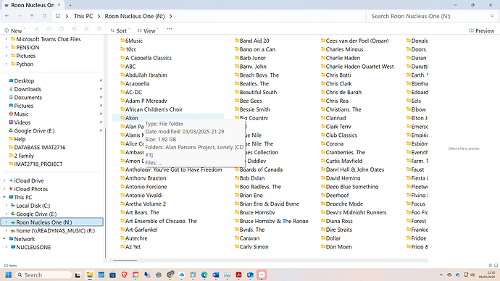The height and width of the screenshot is (281, 500).
Task: Open Brave browser from the taskbar
Action: click(x=124, y=275)
